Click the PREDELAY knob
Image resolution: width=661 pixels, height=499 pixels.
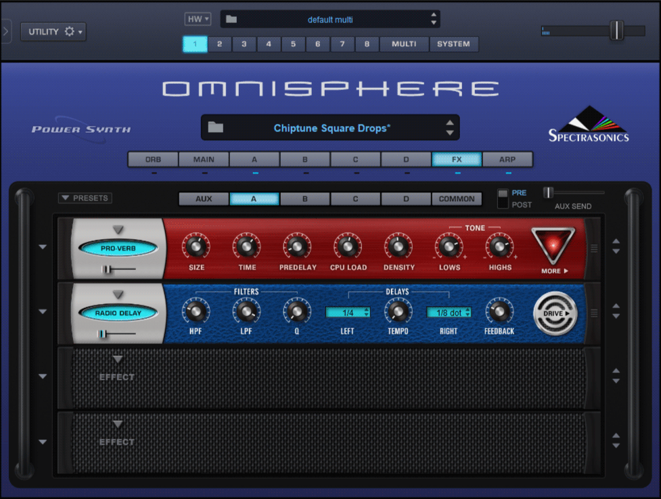click(297, 246)
